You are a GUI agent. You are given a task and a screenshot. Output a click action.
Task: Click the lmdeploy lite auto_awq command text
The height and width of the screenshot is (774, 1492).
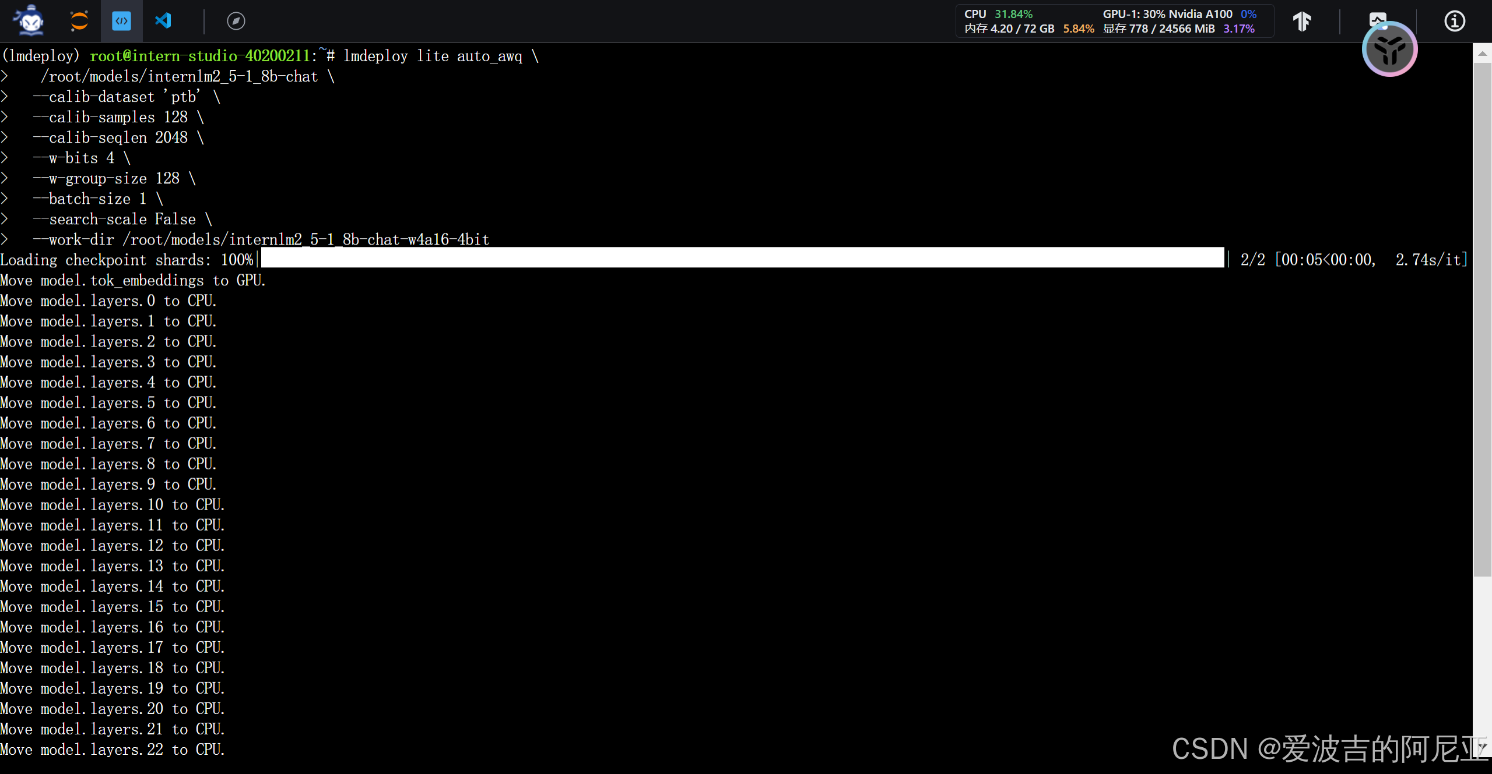(x=433, y=56)
